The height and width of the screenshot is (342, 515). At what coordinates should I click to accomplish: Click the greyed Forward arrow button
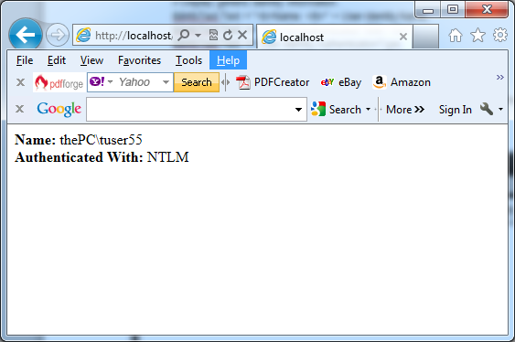point(58,35)
